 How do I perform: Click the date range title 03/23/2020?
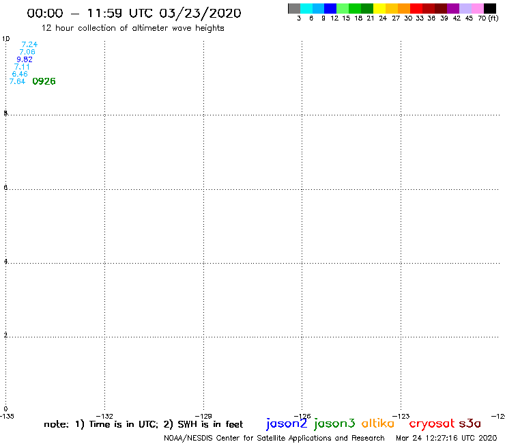coord(134,13)
